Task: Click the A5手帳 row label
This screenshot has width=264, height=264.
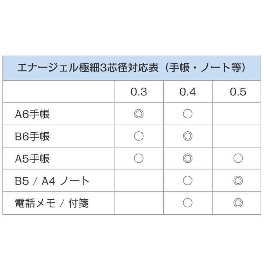Action: 32,159
